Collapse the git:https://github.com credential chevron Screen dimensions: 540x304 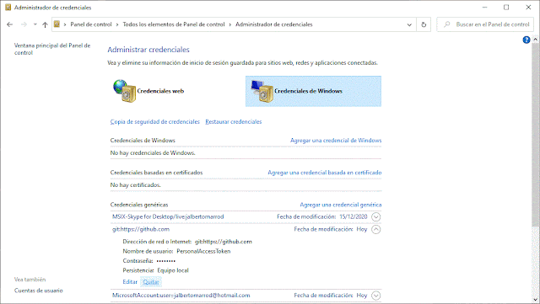[x=376, y=229]
